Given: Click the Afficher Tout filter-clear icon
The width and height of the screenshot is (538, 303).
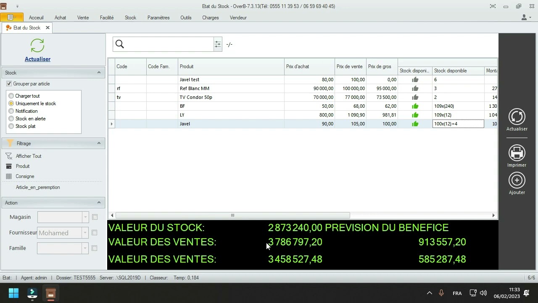Looking at the screenshot, I should [9, 156].
